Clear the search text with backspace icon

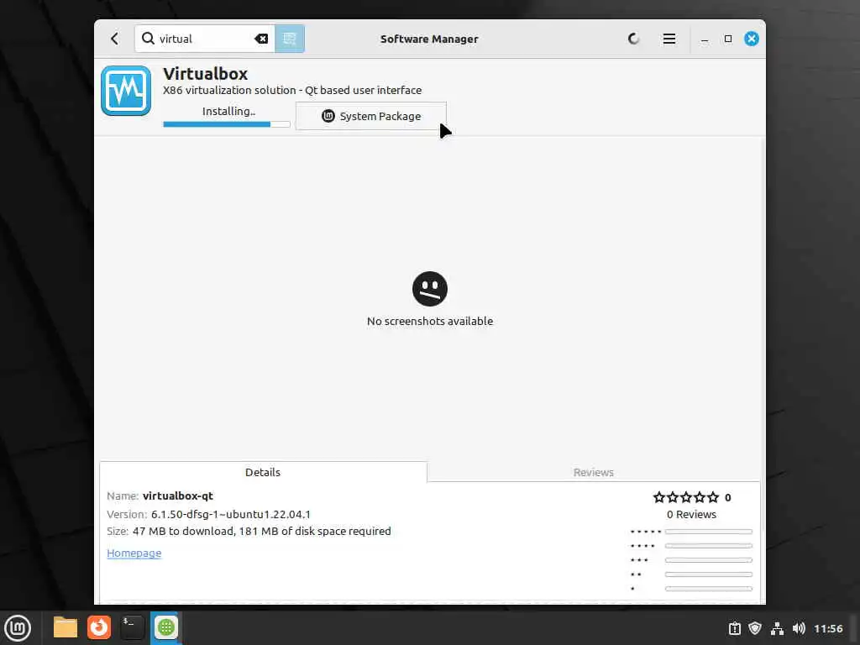[261, 39]
